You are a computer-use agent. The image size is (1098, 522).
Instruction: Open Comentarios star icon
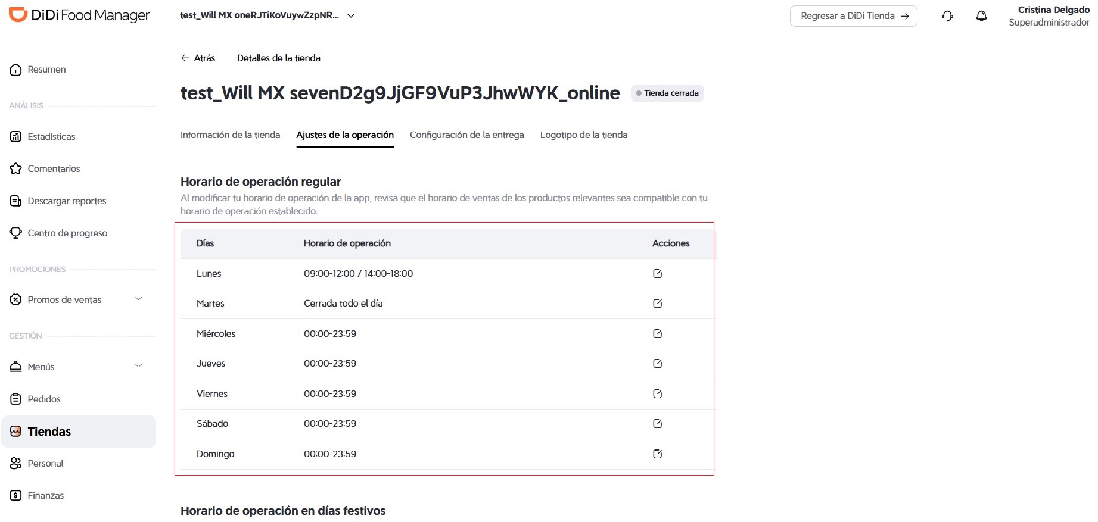16,168
